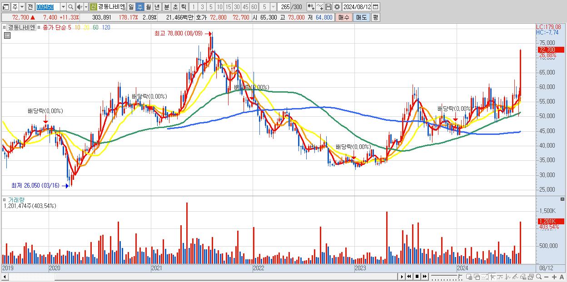Click the 120 moving average legend number
Viewport: 567px width, 282px height.
point(106,27)
